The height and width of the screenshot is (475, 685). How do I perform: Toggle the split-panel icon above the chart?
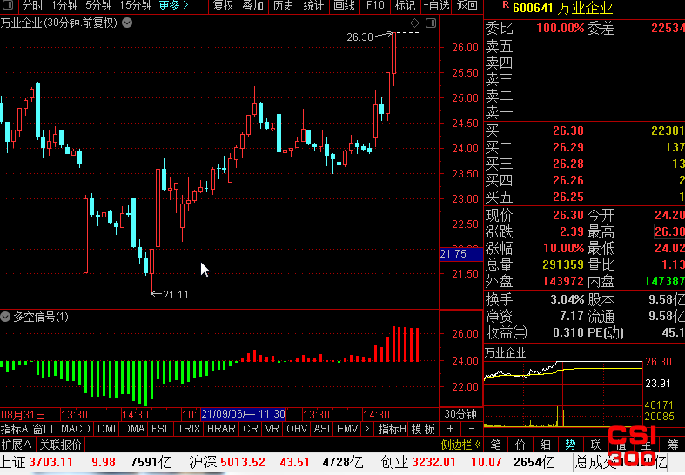coord(431,23)
